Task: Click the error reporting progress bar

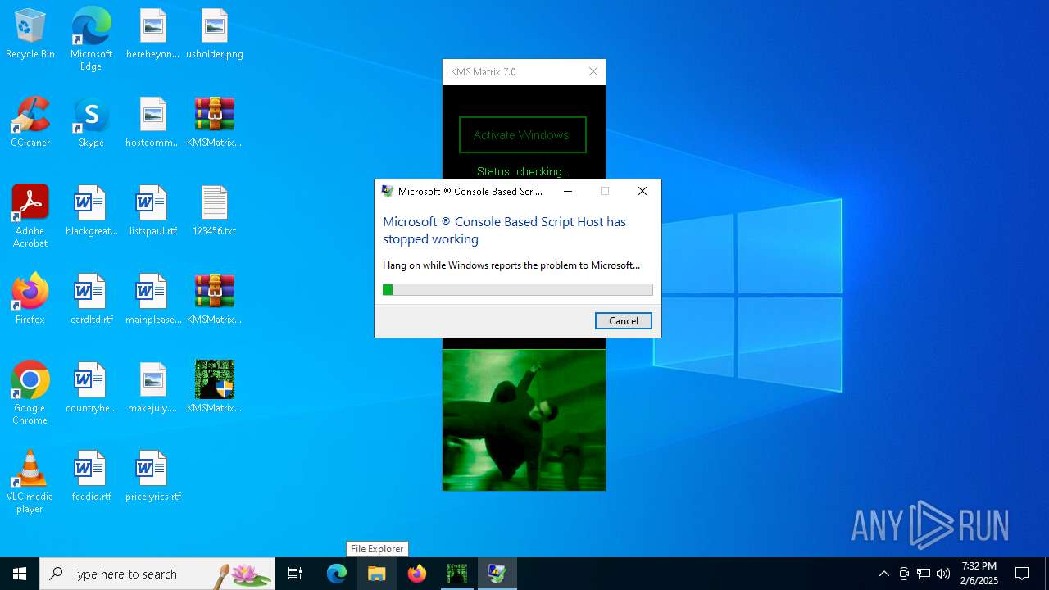Action: (518, 289)
